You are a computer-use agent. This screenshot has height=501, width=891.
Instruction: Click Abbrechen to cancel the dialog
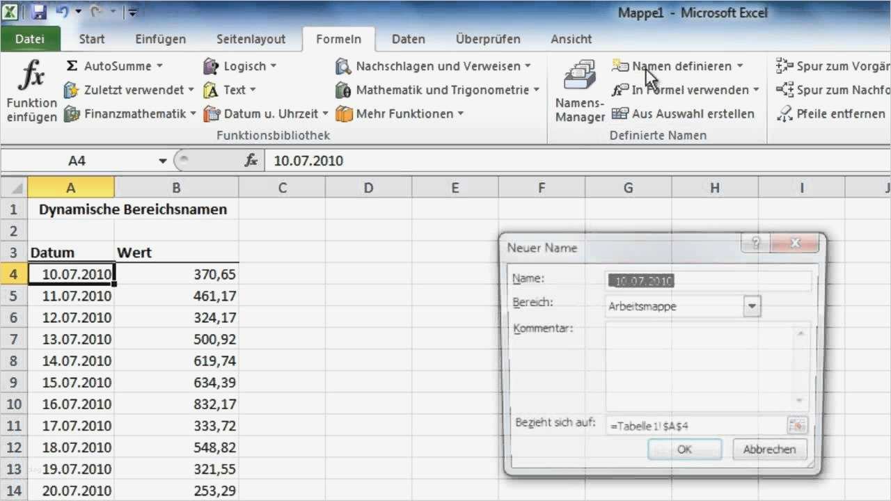(768, 449)
